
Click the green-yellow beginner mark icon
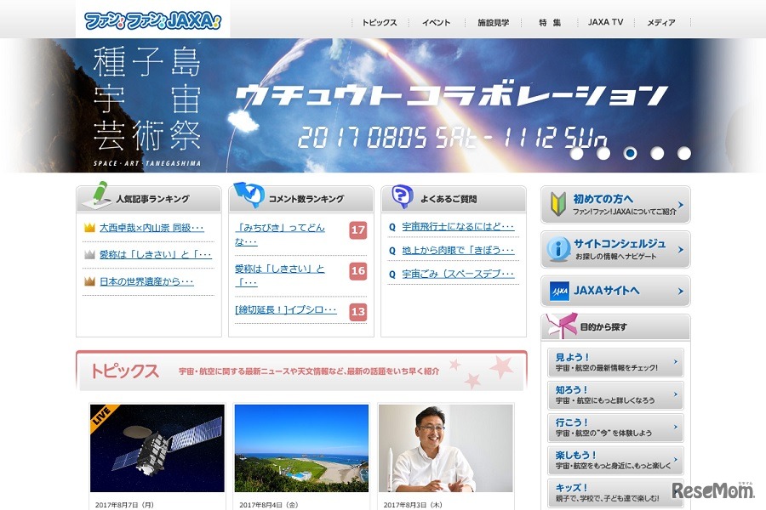coord(557,205)
